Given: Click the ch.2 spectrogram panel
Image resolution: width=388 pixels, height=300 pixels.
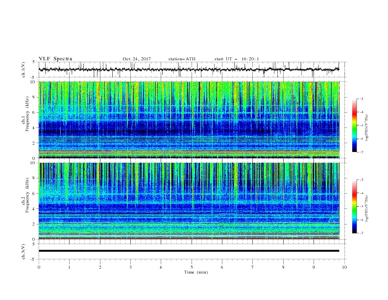Looking at the screenshot, I should tap(189, 201).
